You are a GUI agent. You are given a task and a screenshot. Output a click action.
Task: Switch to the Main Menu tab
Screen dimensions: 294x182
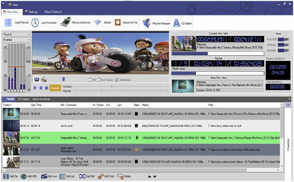[x=11, y=12]
